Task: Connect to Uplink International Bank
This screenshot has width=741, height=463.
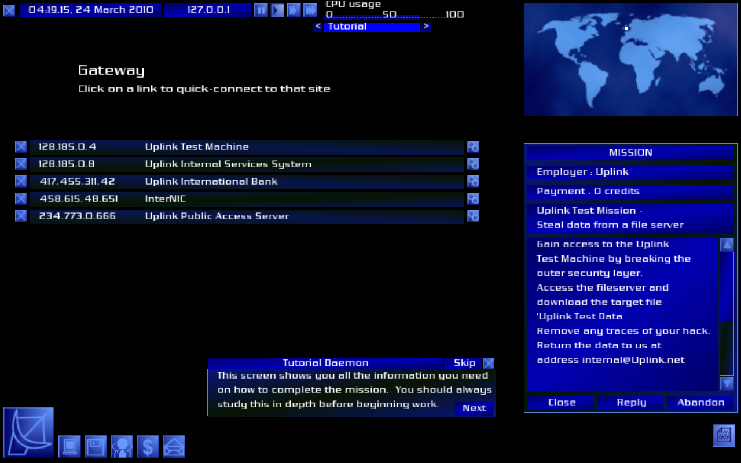Action: [247, 182]
